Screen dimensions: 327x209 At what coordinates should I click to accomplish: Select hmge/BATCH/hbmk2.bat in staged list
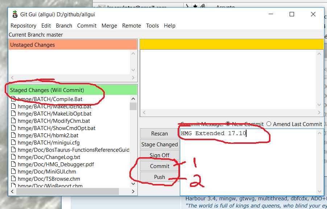48,135
